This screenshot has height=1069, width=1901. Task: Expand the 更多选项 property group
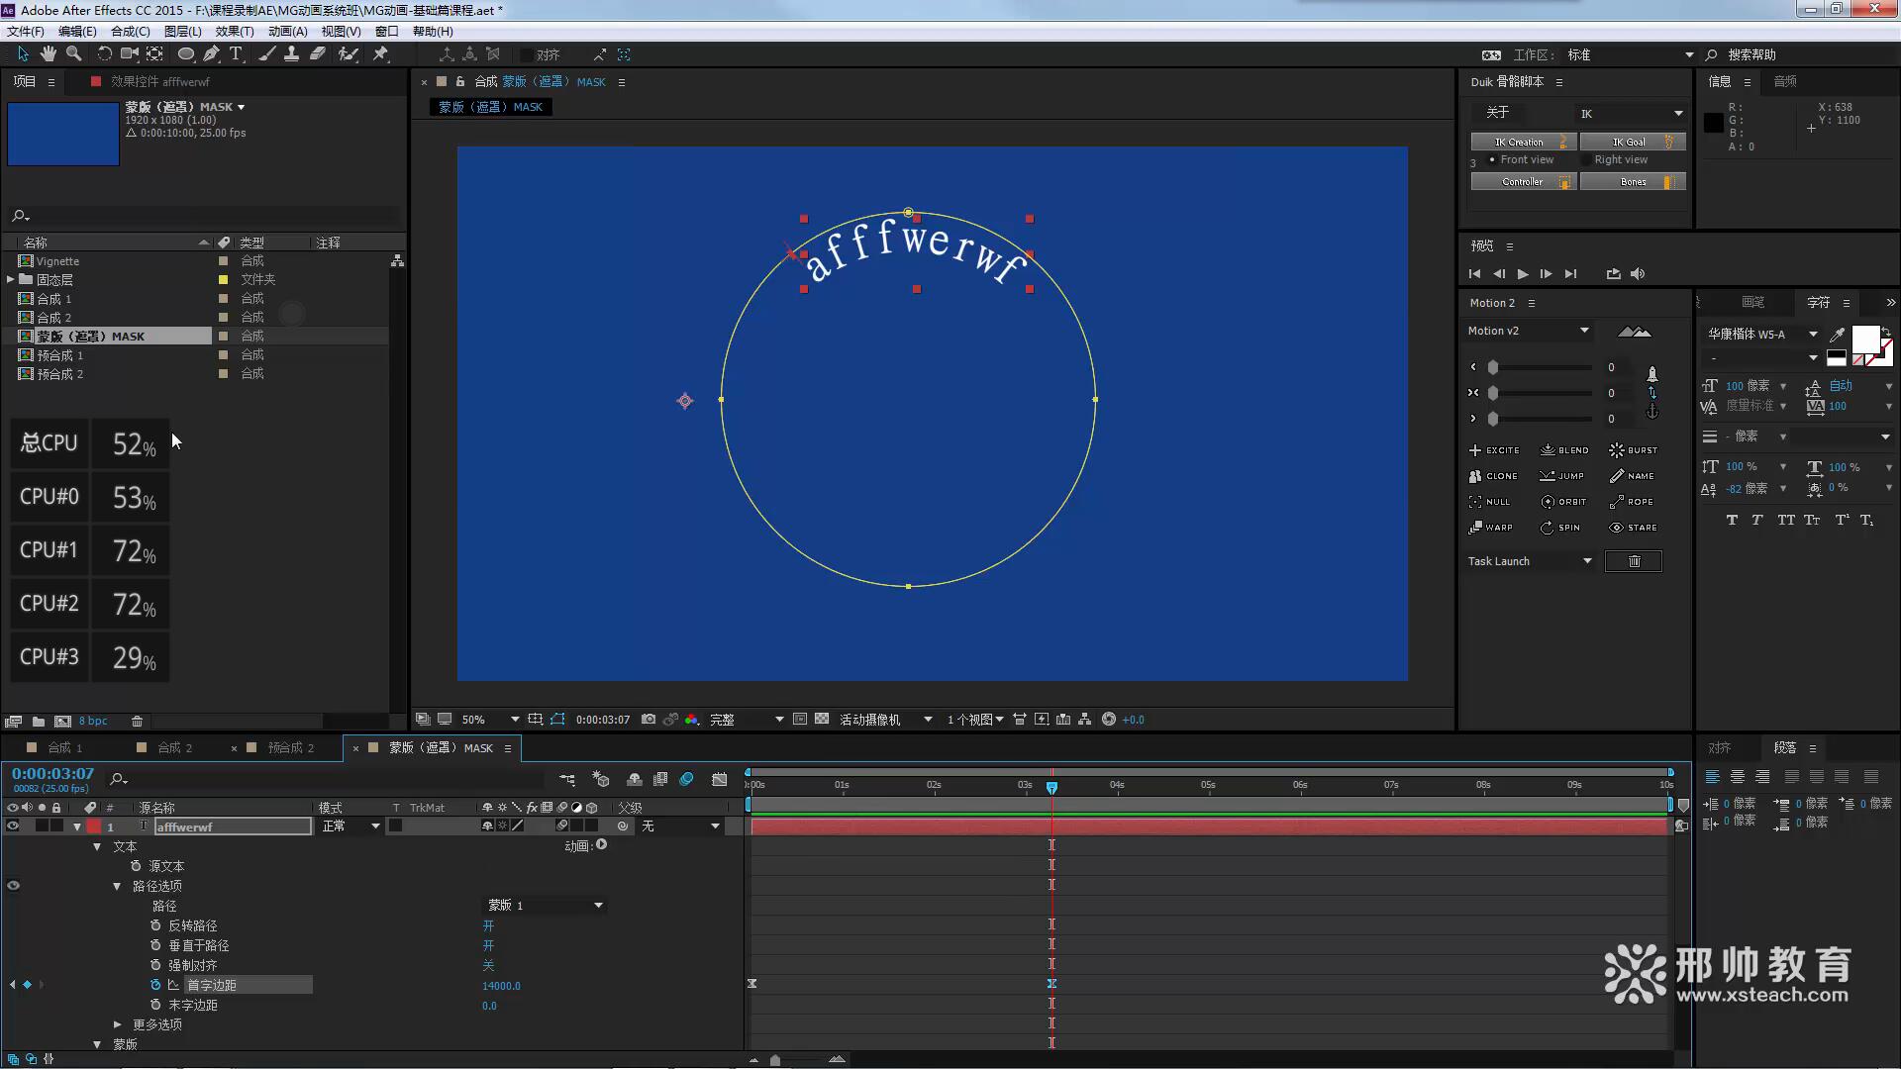118,1024
